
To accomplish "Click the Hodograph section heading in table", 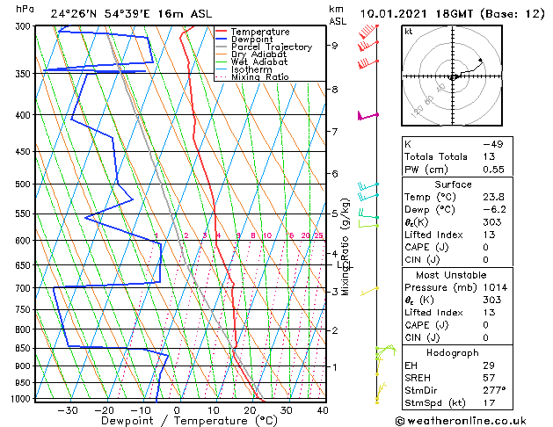I will click(453, 352).
